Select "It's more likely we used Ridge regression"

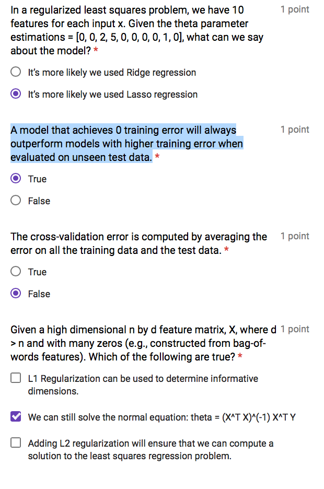[x=16, y=72]
